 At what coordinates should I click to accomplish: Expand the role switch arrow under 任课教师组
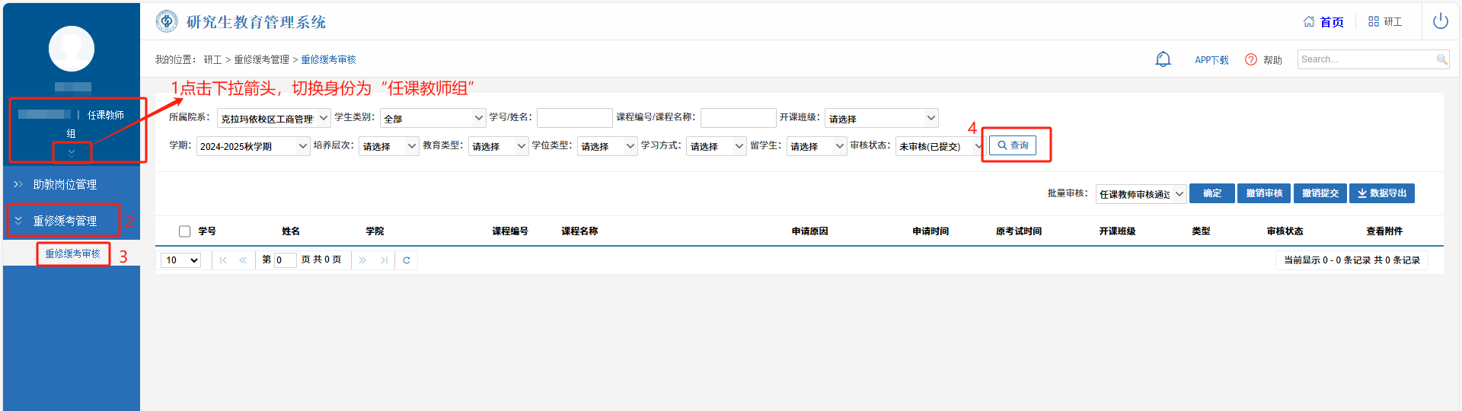(x=72, y=152)
